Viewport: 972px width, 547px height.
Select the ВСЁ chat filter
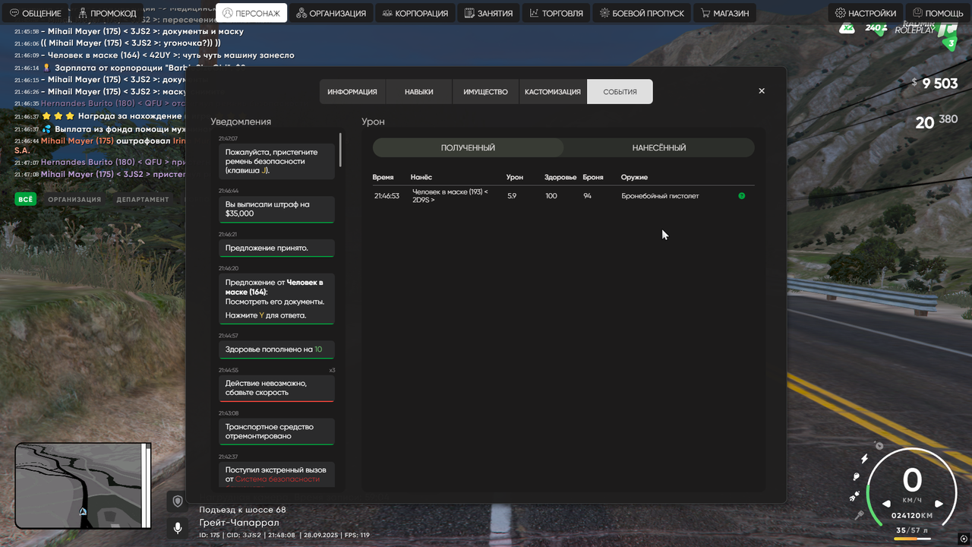pyautogui.click(x=26, y=199)
